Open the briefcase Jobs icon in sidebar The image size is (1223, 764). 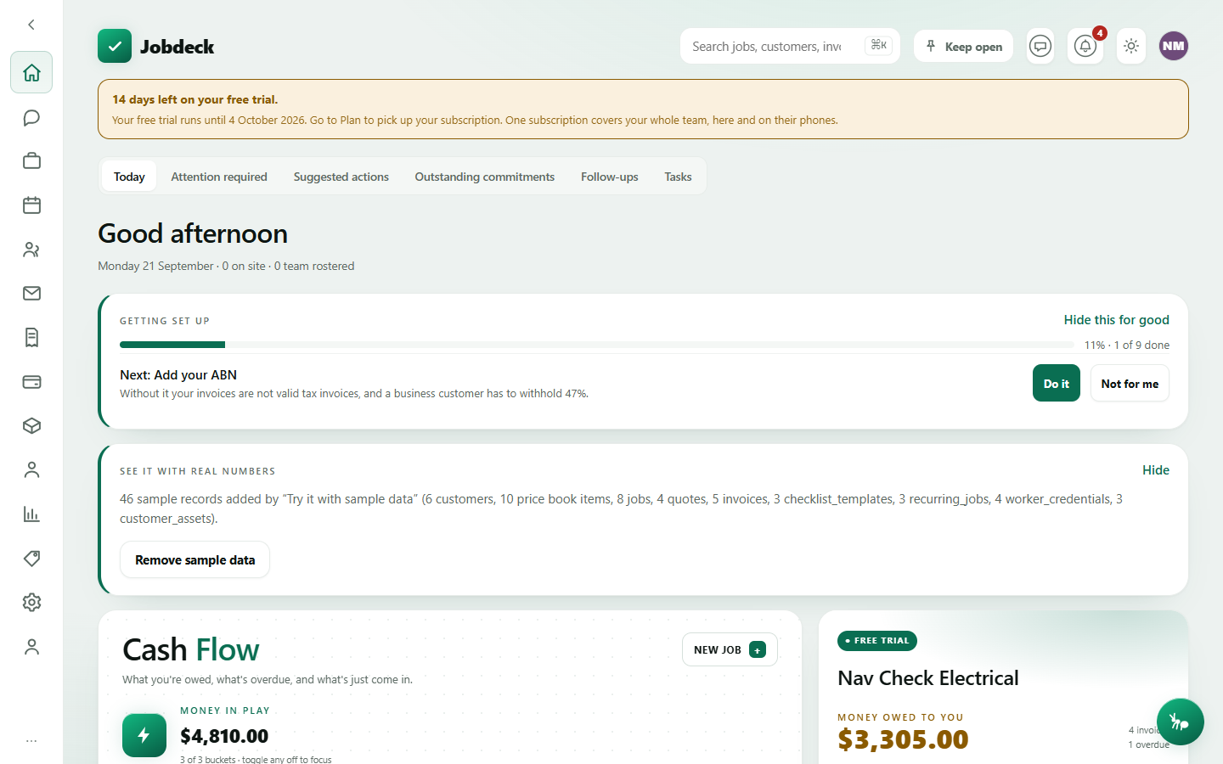pos(31,161)
